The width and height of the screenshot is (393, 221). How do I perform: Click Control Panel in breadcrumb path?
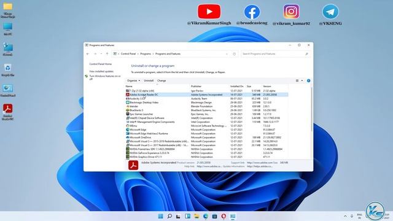[128, 54]
